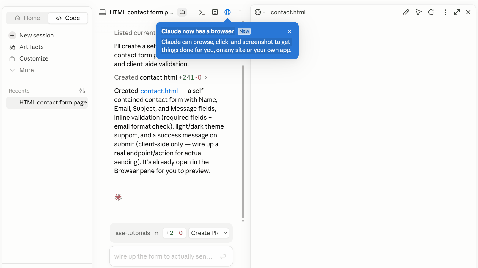The image size is (478, 268).
Task: Click the Create PR button
Action: tap(205, 233)
